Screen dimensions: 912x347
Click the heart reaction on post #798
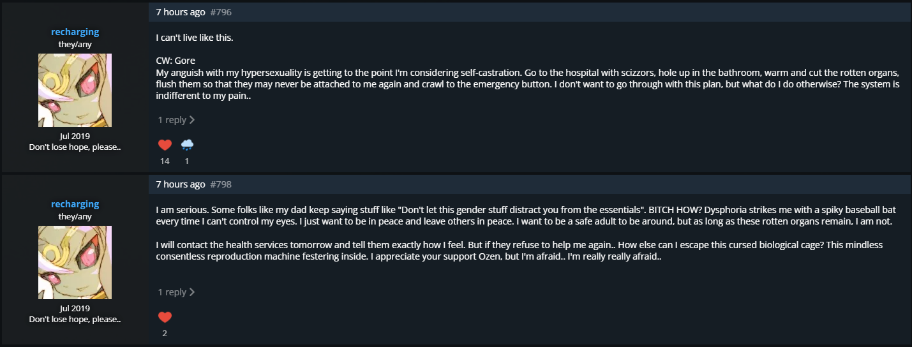(x=165, y=317)
